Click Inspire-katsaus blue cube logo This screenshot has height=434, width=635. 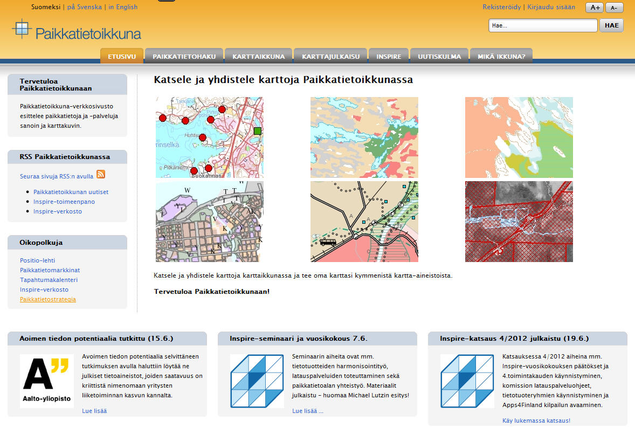467,381
